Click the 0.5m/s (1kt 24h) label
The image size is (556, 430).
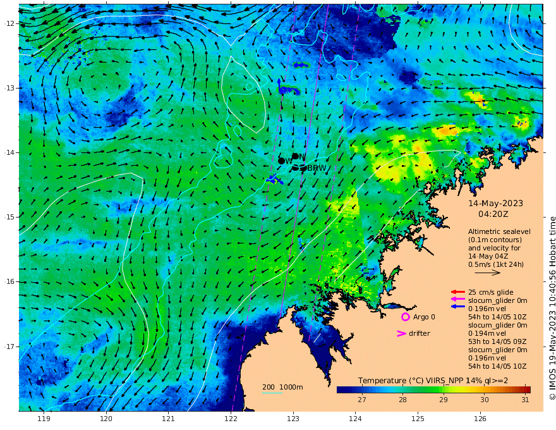[496, 264]
